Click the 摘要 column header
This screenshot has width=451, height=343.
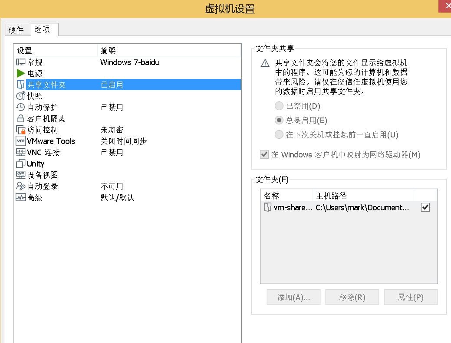click(169, 51)
